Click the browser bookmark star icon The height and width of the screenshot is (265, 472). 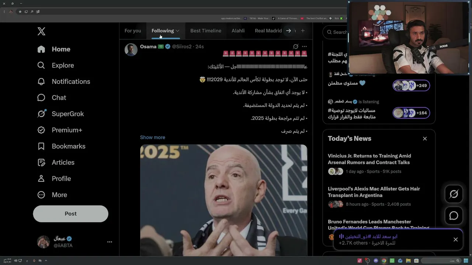pos(20,12)
